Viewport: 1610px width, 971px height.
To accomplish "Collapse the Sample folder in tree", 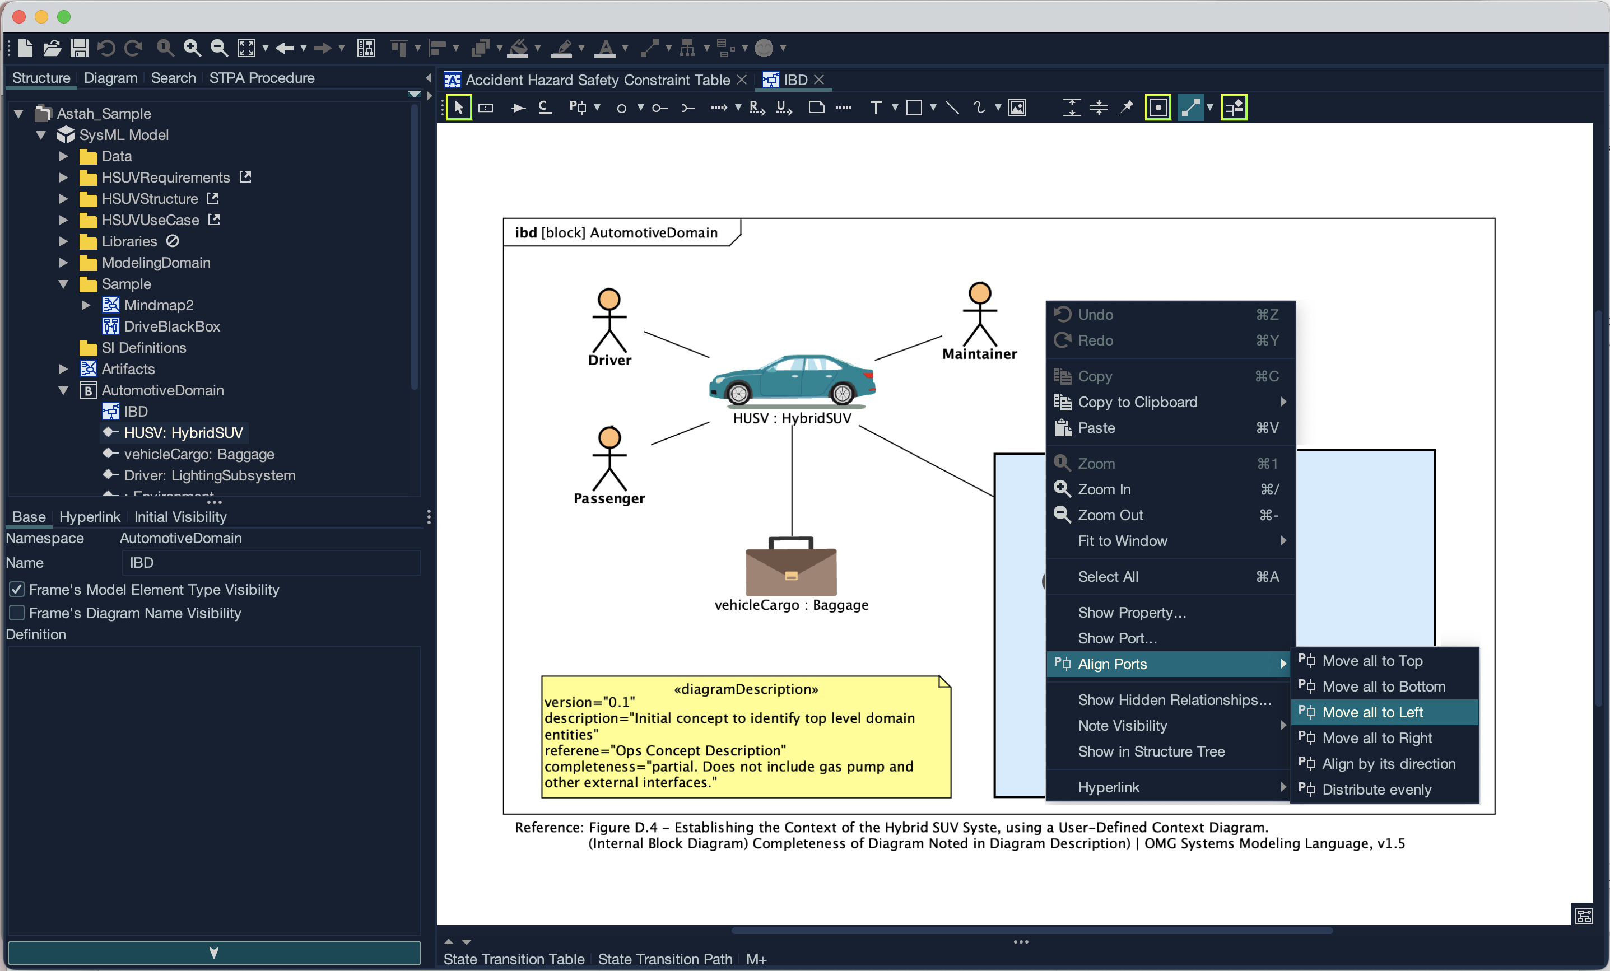I will (x=63, y=284).
